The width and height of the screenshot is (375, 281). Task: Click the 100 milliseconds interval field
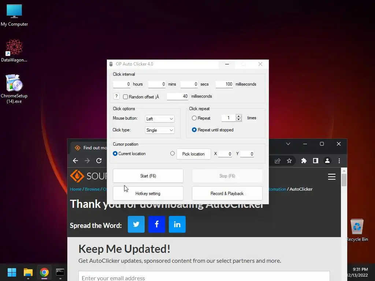[x=224, y=84]
